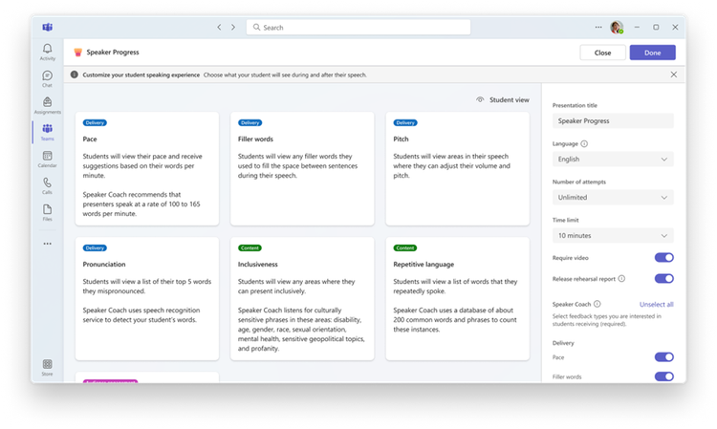Click the Content tag on Repetitive language card
This screenshot has width=717, height=429.
pyautogui.click(x=405, y=248)
